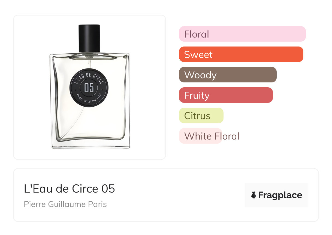Choose the brown Woody accord bar
The image size is (332, 235).
(228, 75)
